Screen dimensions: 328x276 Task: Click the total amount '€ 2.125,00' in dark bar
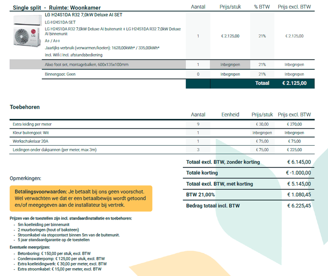(294, 83)
